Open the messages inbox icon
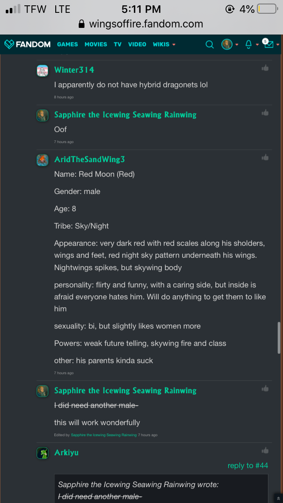This screenshot has width=283, height=503. coord(268,44)
